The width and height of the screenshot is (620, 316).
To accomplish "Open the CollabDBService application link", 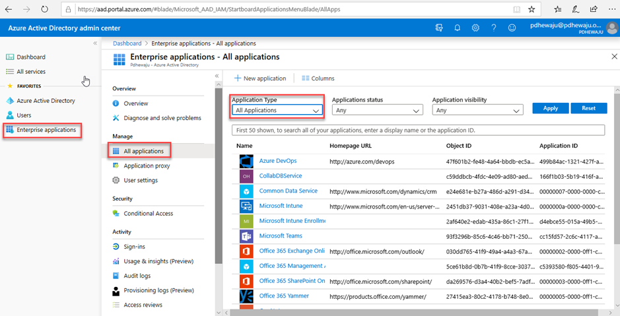I will click(281, 176).
